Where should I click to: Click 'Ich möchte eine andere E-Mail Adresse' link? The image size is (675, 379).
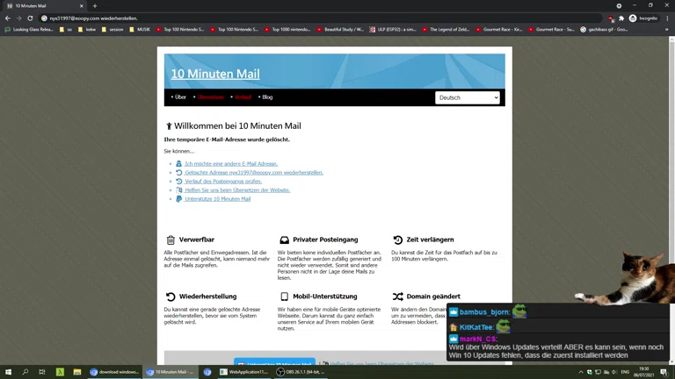tap(231, 164)
